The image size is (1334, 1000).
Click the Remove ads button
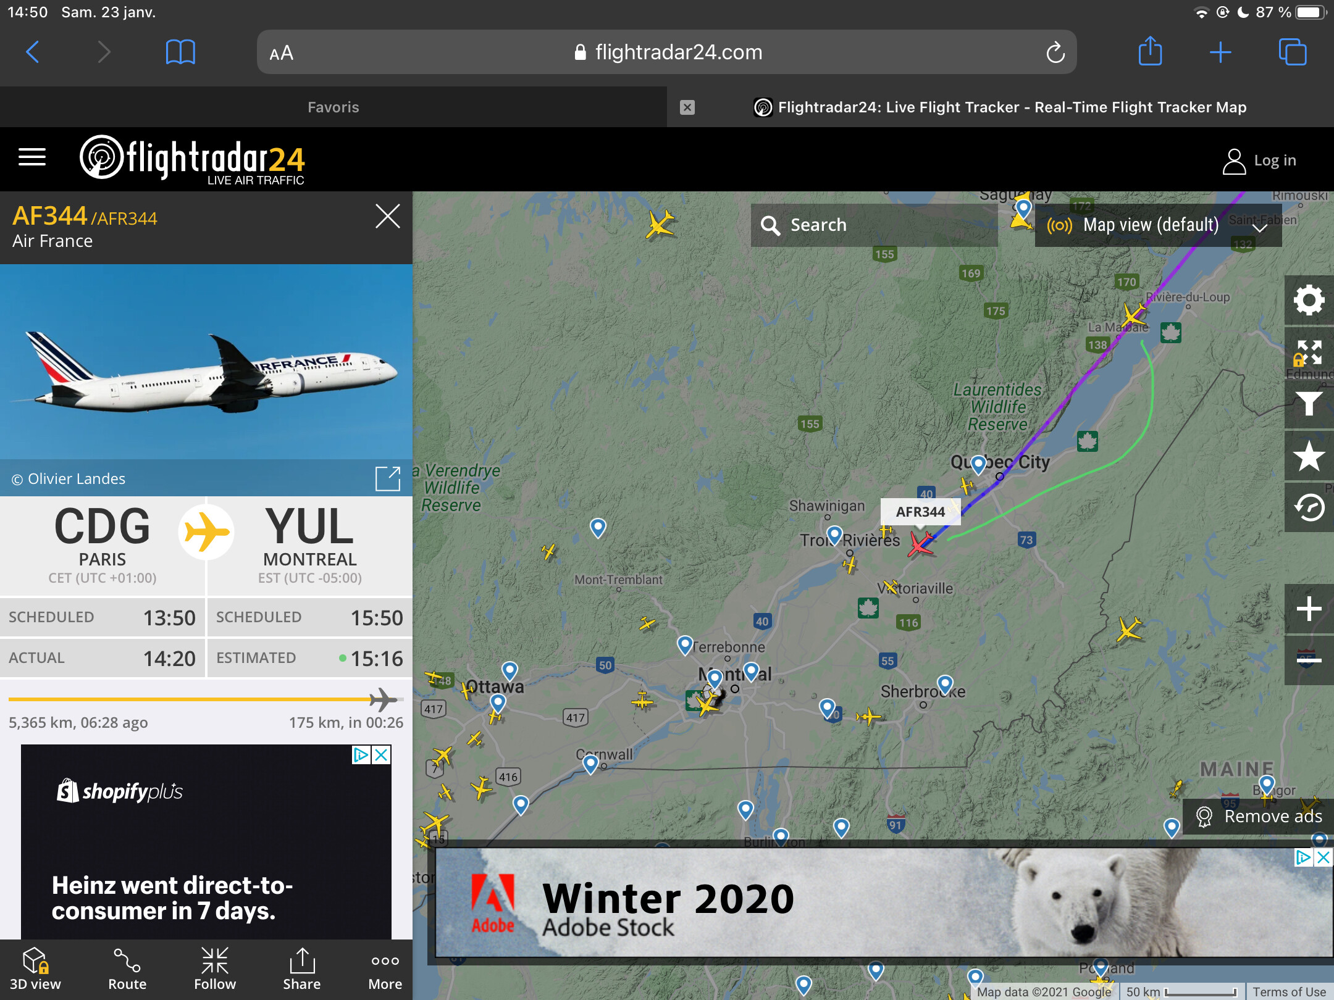[1259, 817]
